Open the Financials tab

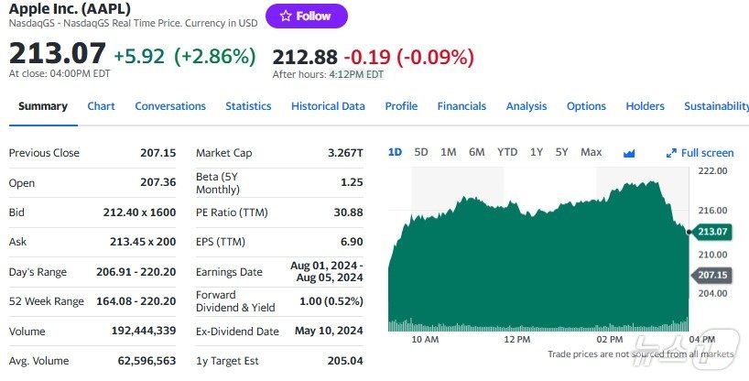(x=461, y=106)
